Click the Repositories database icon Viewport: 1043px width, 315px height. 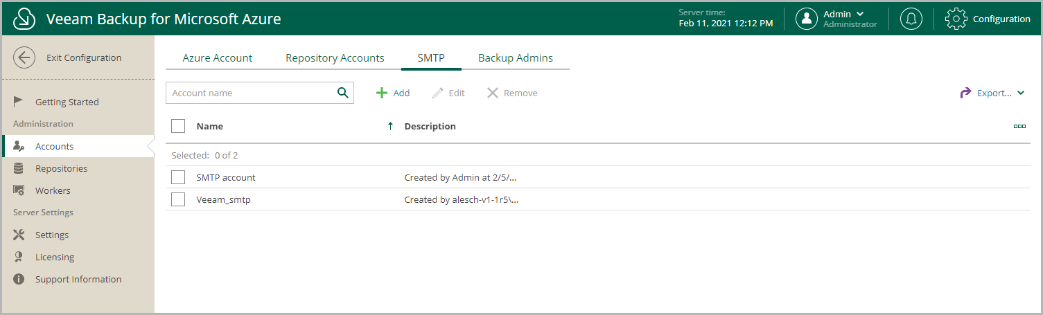click(x=19, y=168)
